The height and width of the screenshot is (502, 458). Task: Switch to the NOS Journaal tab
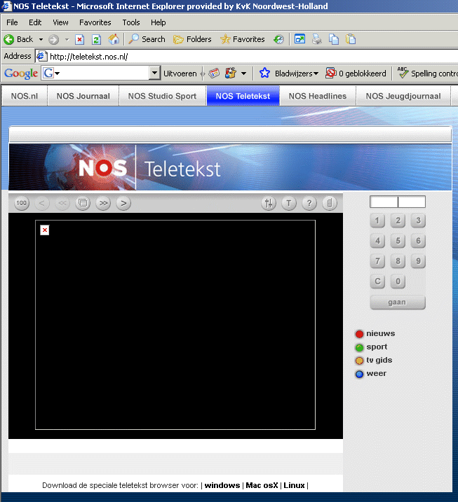pos(83,96)
